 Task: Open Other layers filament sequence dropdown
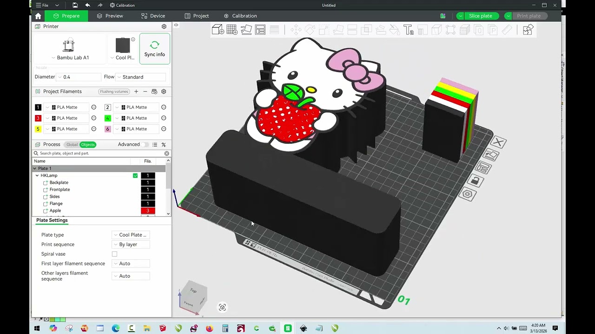[131, 276]
